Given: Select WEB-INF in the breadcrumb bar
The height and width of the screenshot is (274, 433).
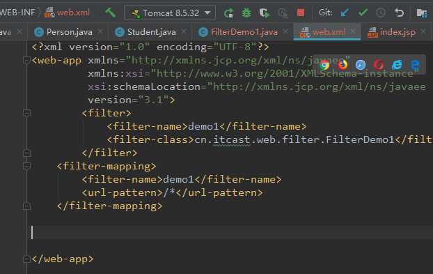Looking at the screenshot, I should coord(17,13).
